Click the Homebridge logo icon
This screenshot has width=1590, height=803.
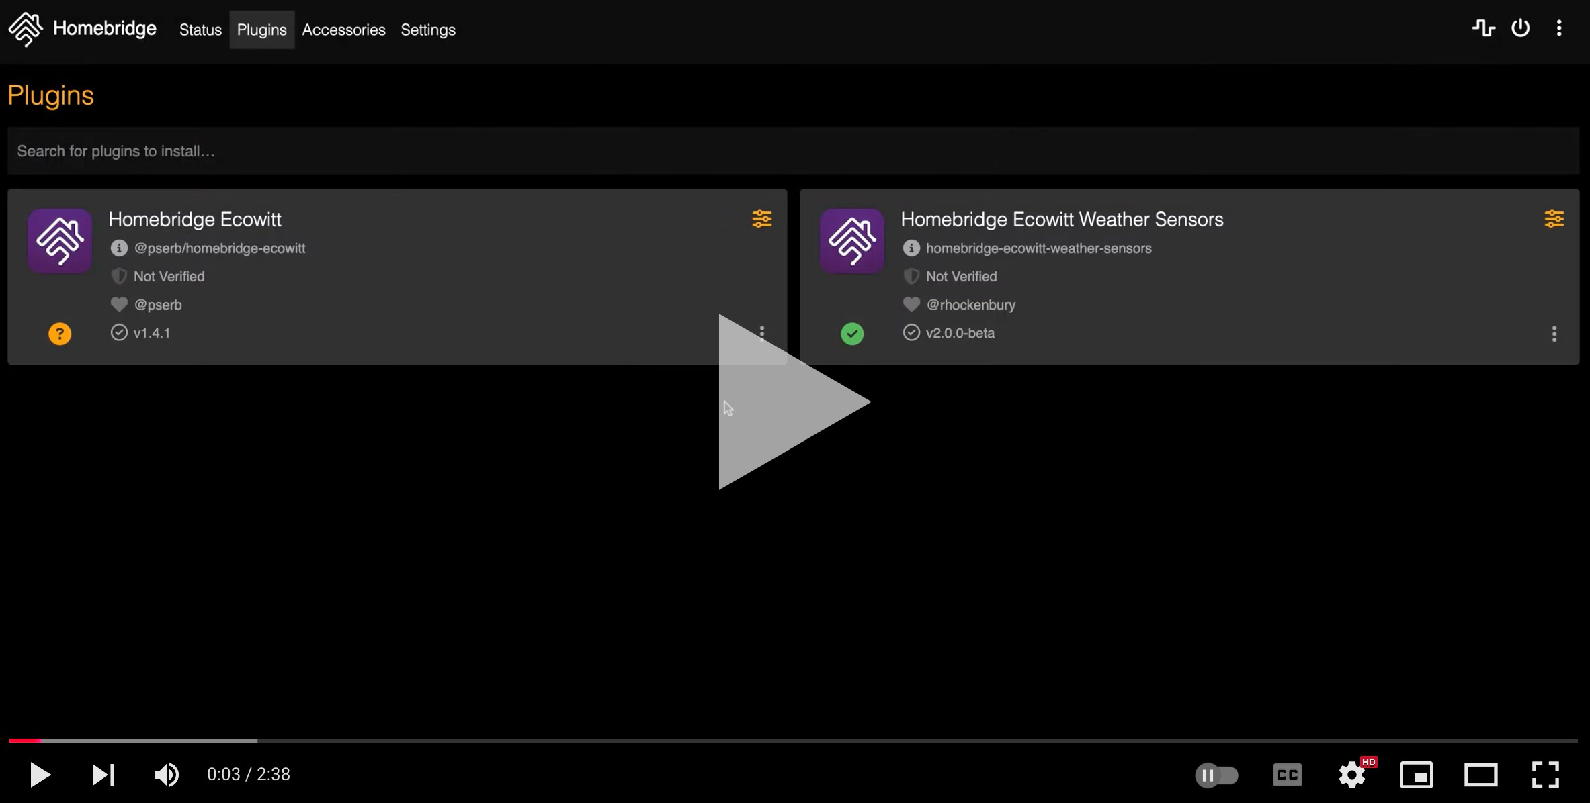(26, 29)
